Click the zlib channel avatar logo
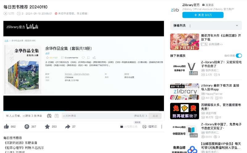247x153 pixels. click(175, 10)
